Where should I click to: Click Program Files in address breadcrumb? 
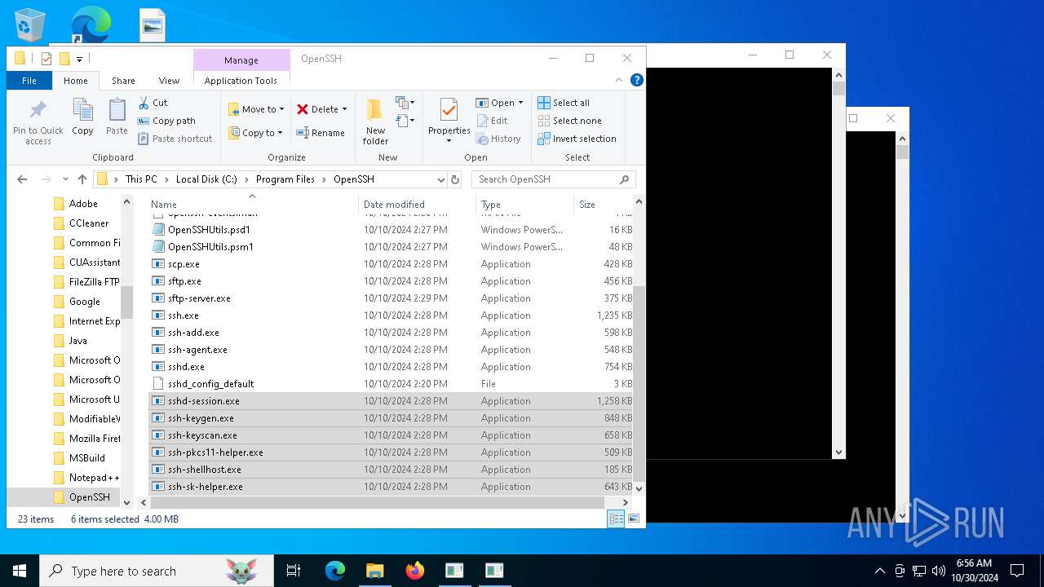point(285,179)
